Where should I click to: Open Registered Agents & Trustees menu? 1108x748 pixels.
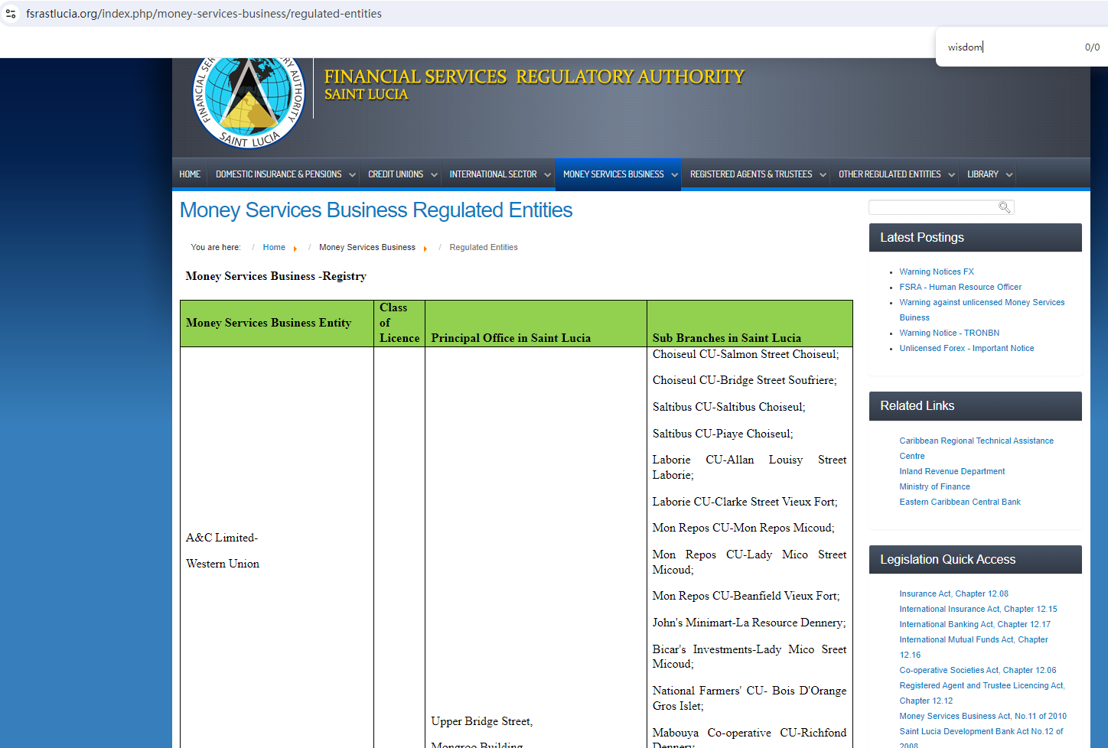(751, 174)
